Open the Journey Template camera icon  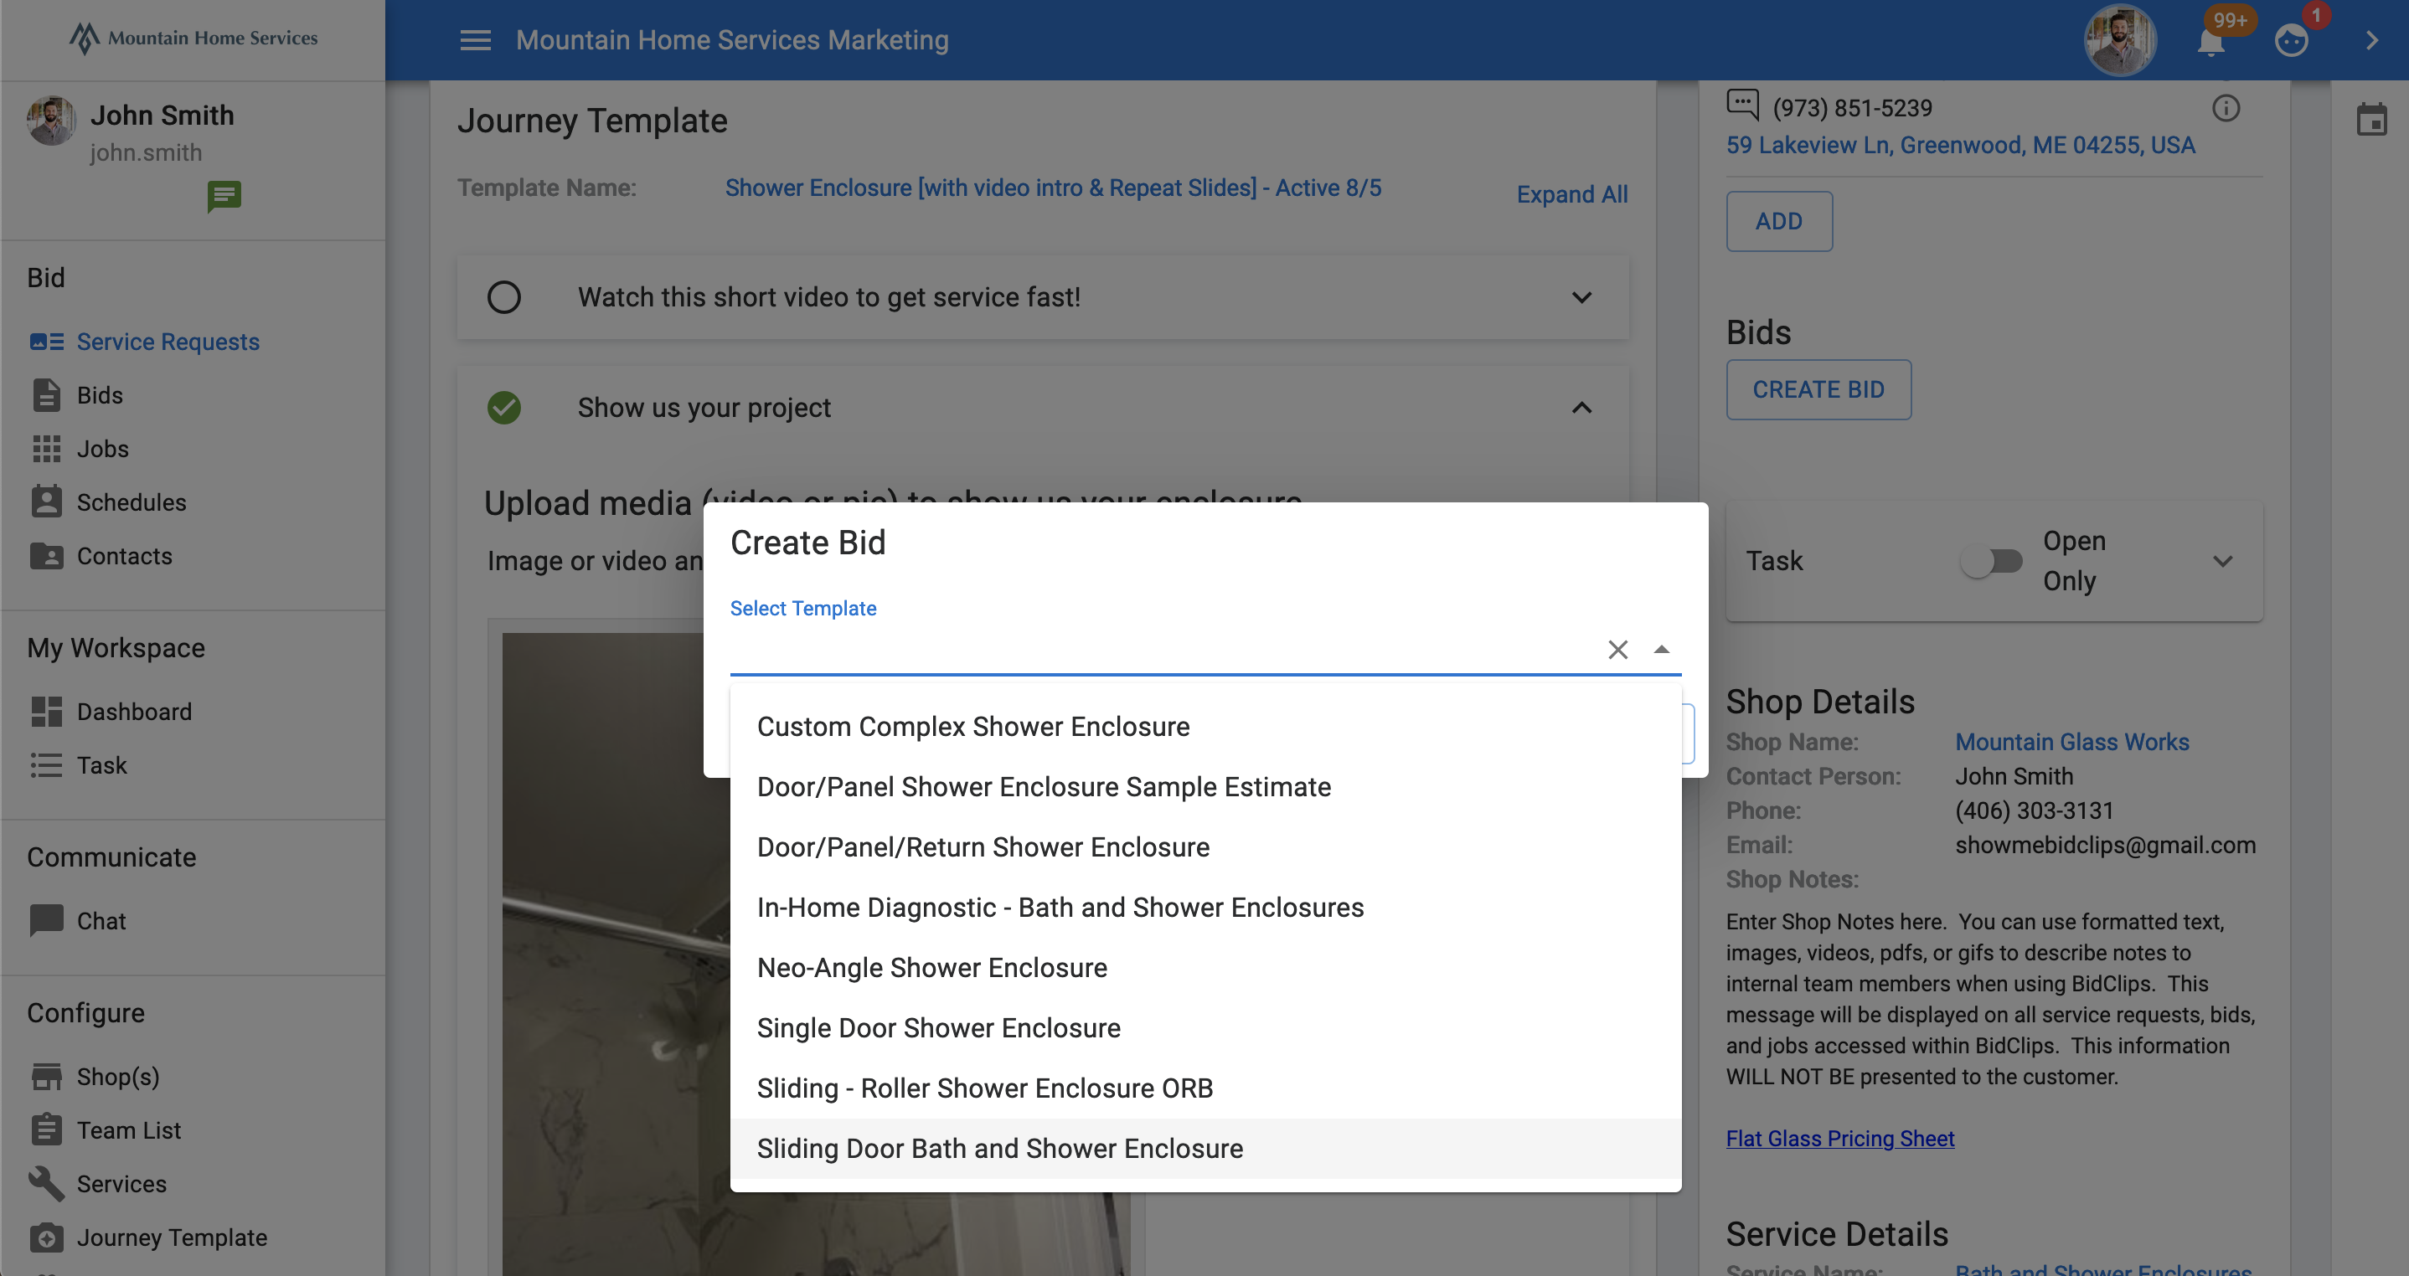coord(47,1237)
